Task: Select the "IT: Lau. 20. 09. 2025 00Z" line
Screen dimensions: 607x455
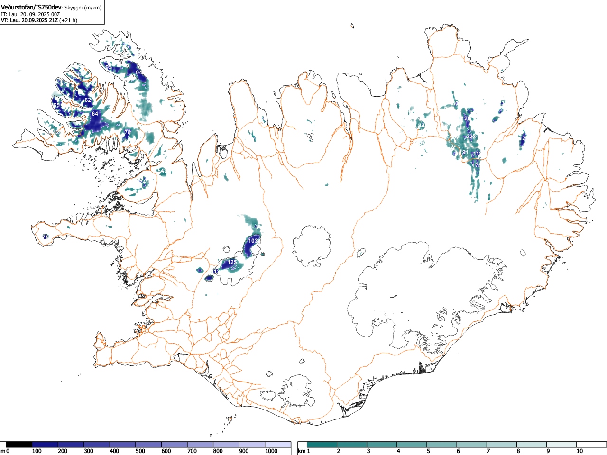Action: [x=30, y=14]
